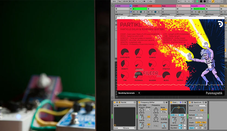Start playback with the green play button
The height and width of the screenshot is (131, 227).
pos(197,1)
